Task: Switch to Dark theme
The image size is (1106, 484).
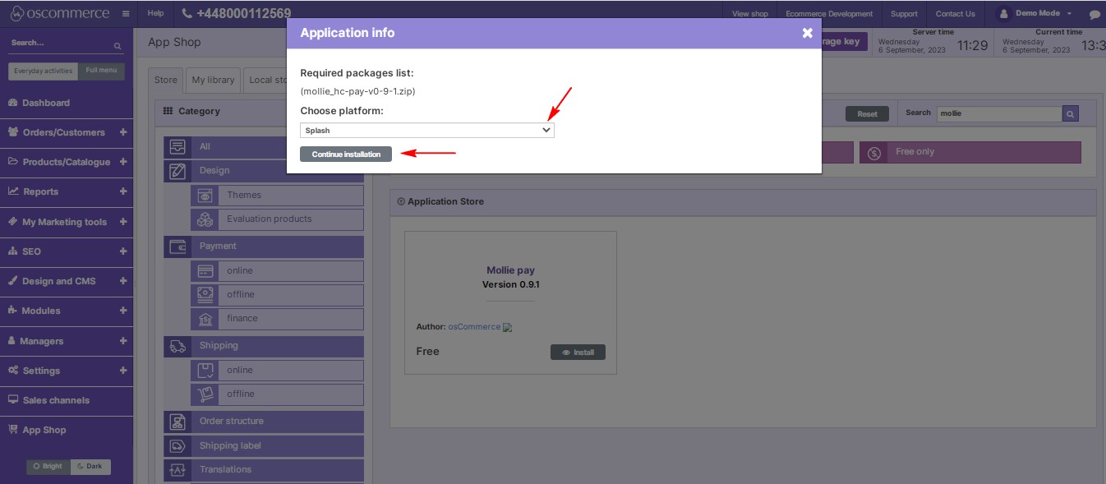Action: 90,466
